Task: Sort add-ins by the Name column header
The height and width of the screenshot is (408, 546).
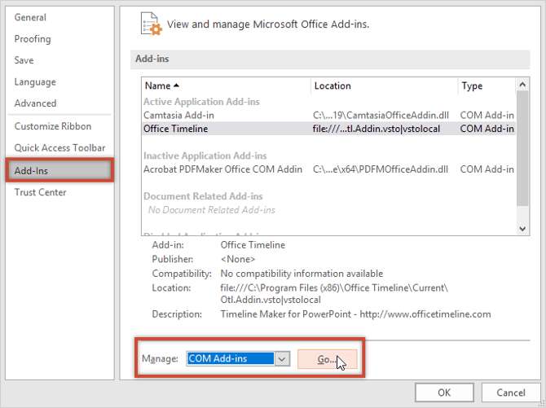Action: point(226,86)
